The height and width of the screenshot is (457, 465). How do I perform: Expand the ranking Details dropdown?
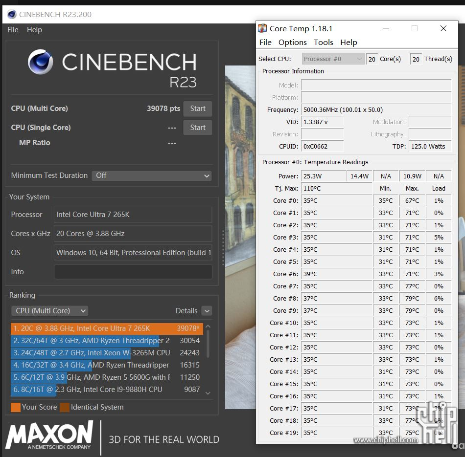[x=207, y=311]
